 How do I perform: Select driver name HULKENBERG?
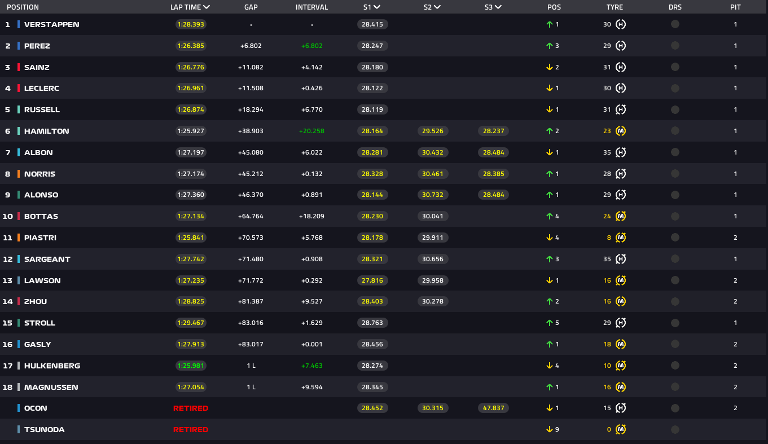tap(52, 366)
